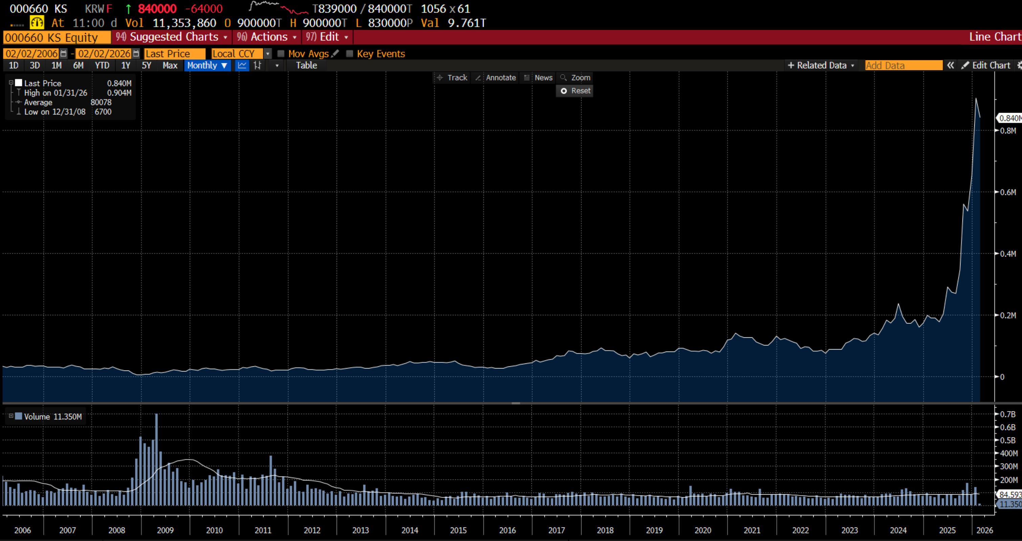
Task: Click the Mov Avgs pencil edit icon
Action: pos(335,53)
